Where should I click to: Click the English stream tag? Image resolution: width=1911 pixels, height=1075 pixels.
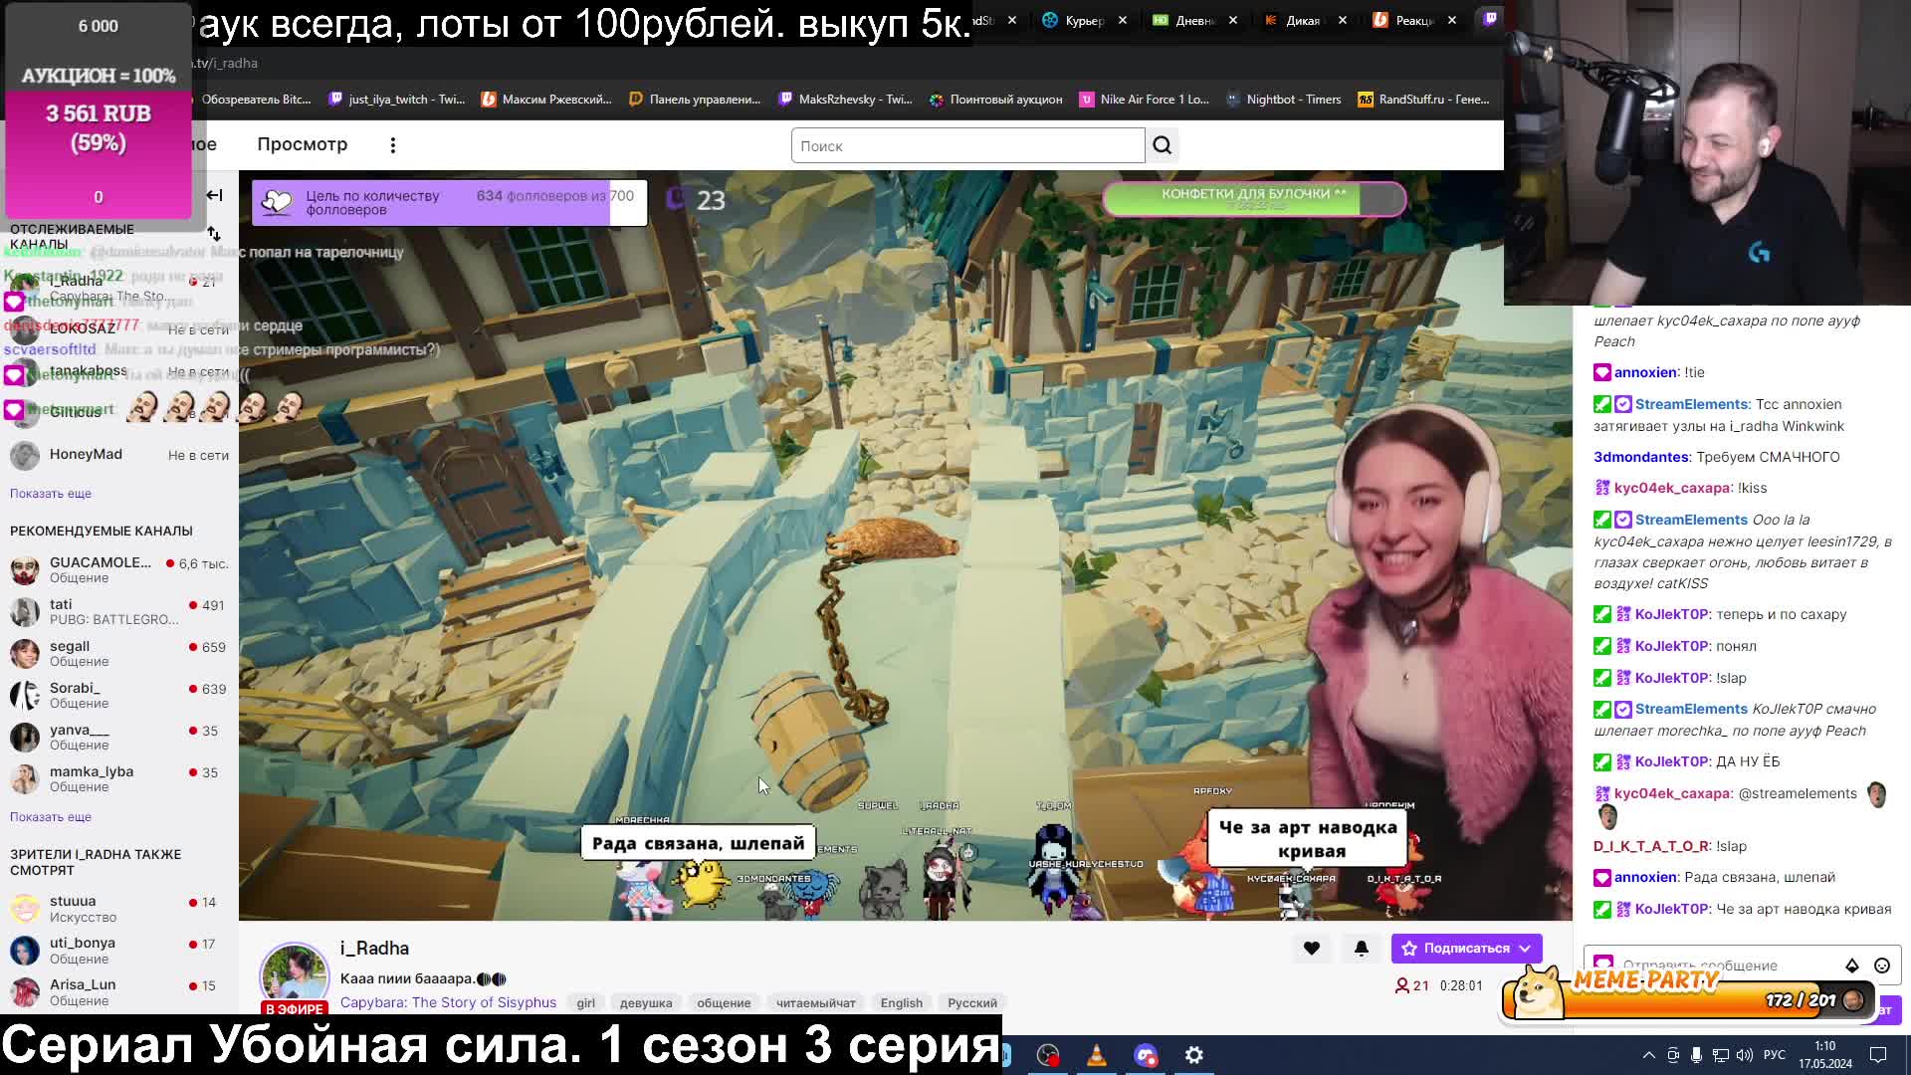pos(902,1002)
